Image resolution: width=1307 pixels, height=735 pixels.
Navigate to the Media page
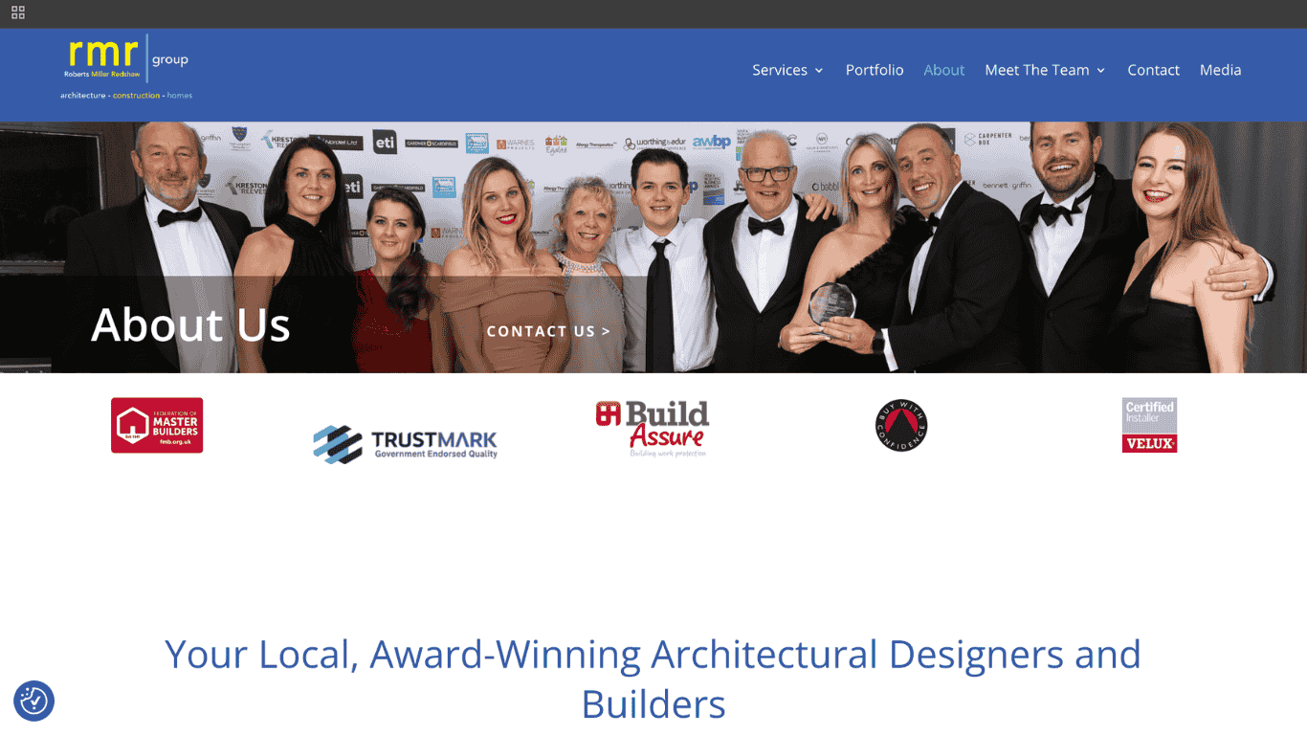point(1220,70)
